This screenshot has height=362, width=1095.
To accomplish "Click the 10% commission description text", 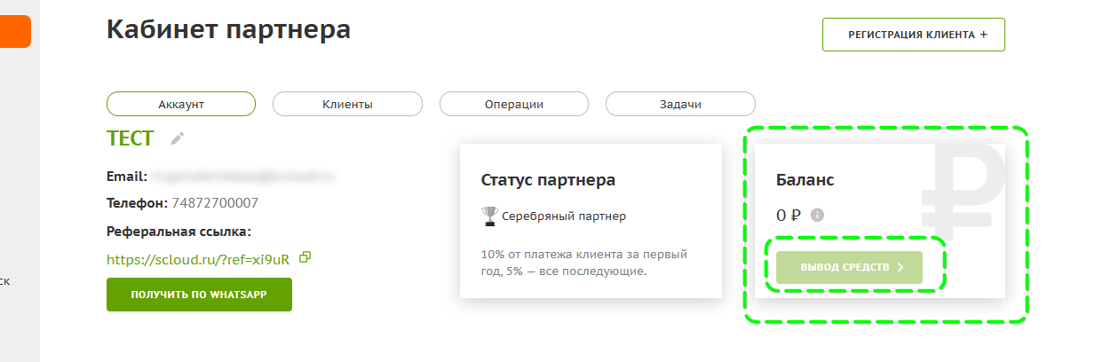I will coord(584,263).
